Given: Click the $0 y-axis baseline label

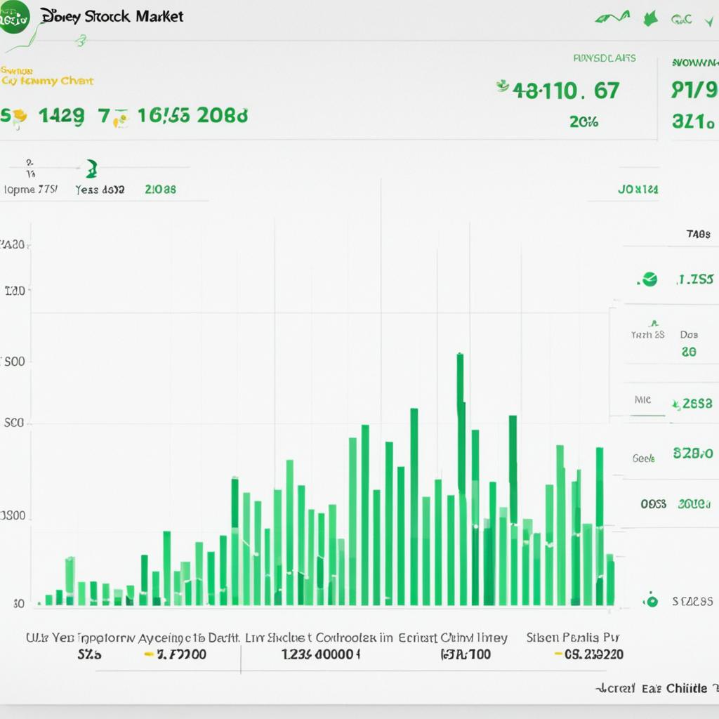Looking at the screenshot, I should (19, 603).
